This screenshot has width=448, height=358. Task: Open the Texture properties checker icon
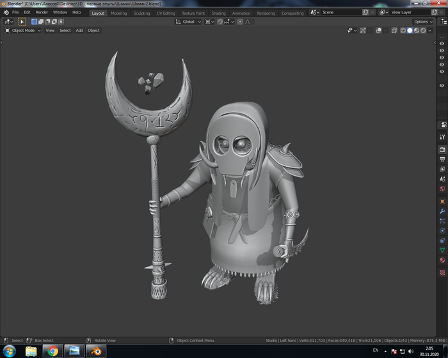[442, 272]
